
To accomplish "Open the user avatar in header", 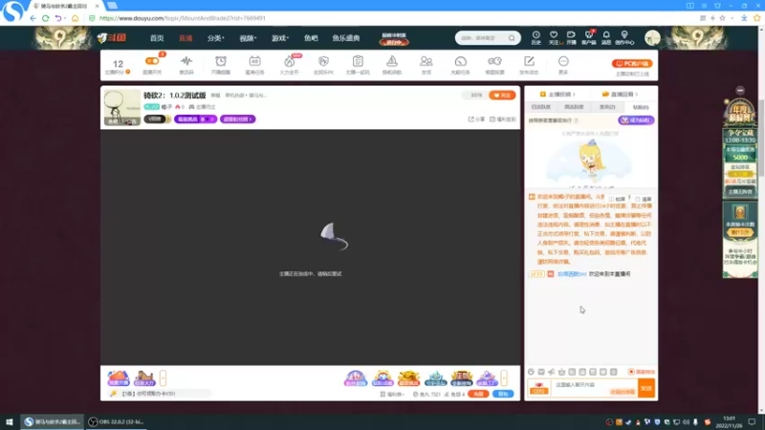I will tap(652, 38).
